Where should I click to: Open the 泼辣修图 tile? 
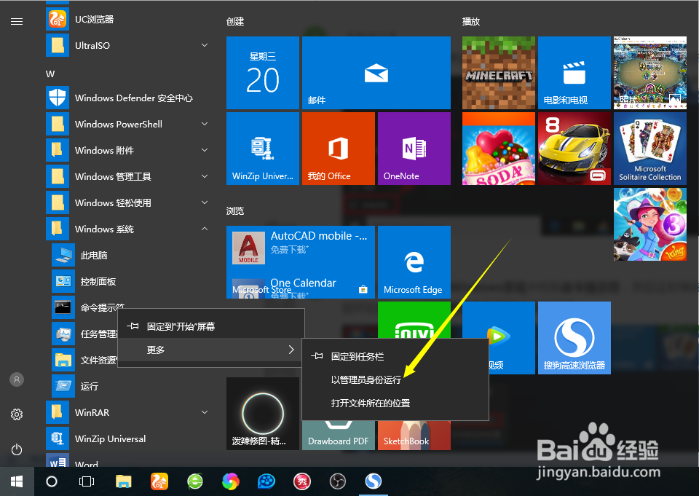point(263,414)
